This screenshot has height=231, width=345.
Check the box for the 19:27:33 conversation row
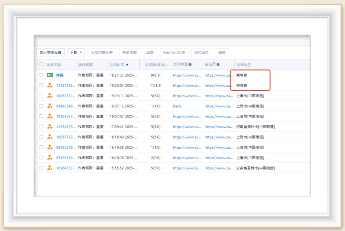pos(41,75)
